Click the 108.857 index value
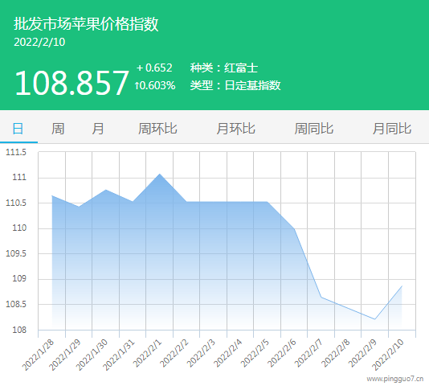Image resolution: width=429 pixels, height=386 pixels. (71, 83)
